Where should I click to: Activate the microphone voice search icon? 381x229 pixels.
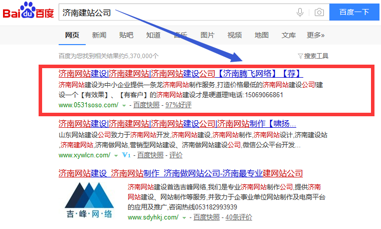click(x=300, y=12)
